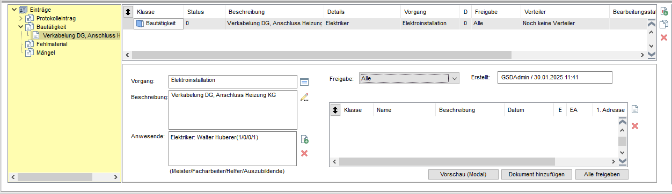Sort upper table by Klasse column
Screen dimensions: 672x194
click(x=158, y=12)
